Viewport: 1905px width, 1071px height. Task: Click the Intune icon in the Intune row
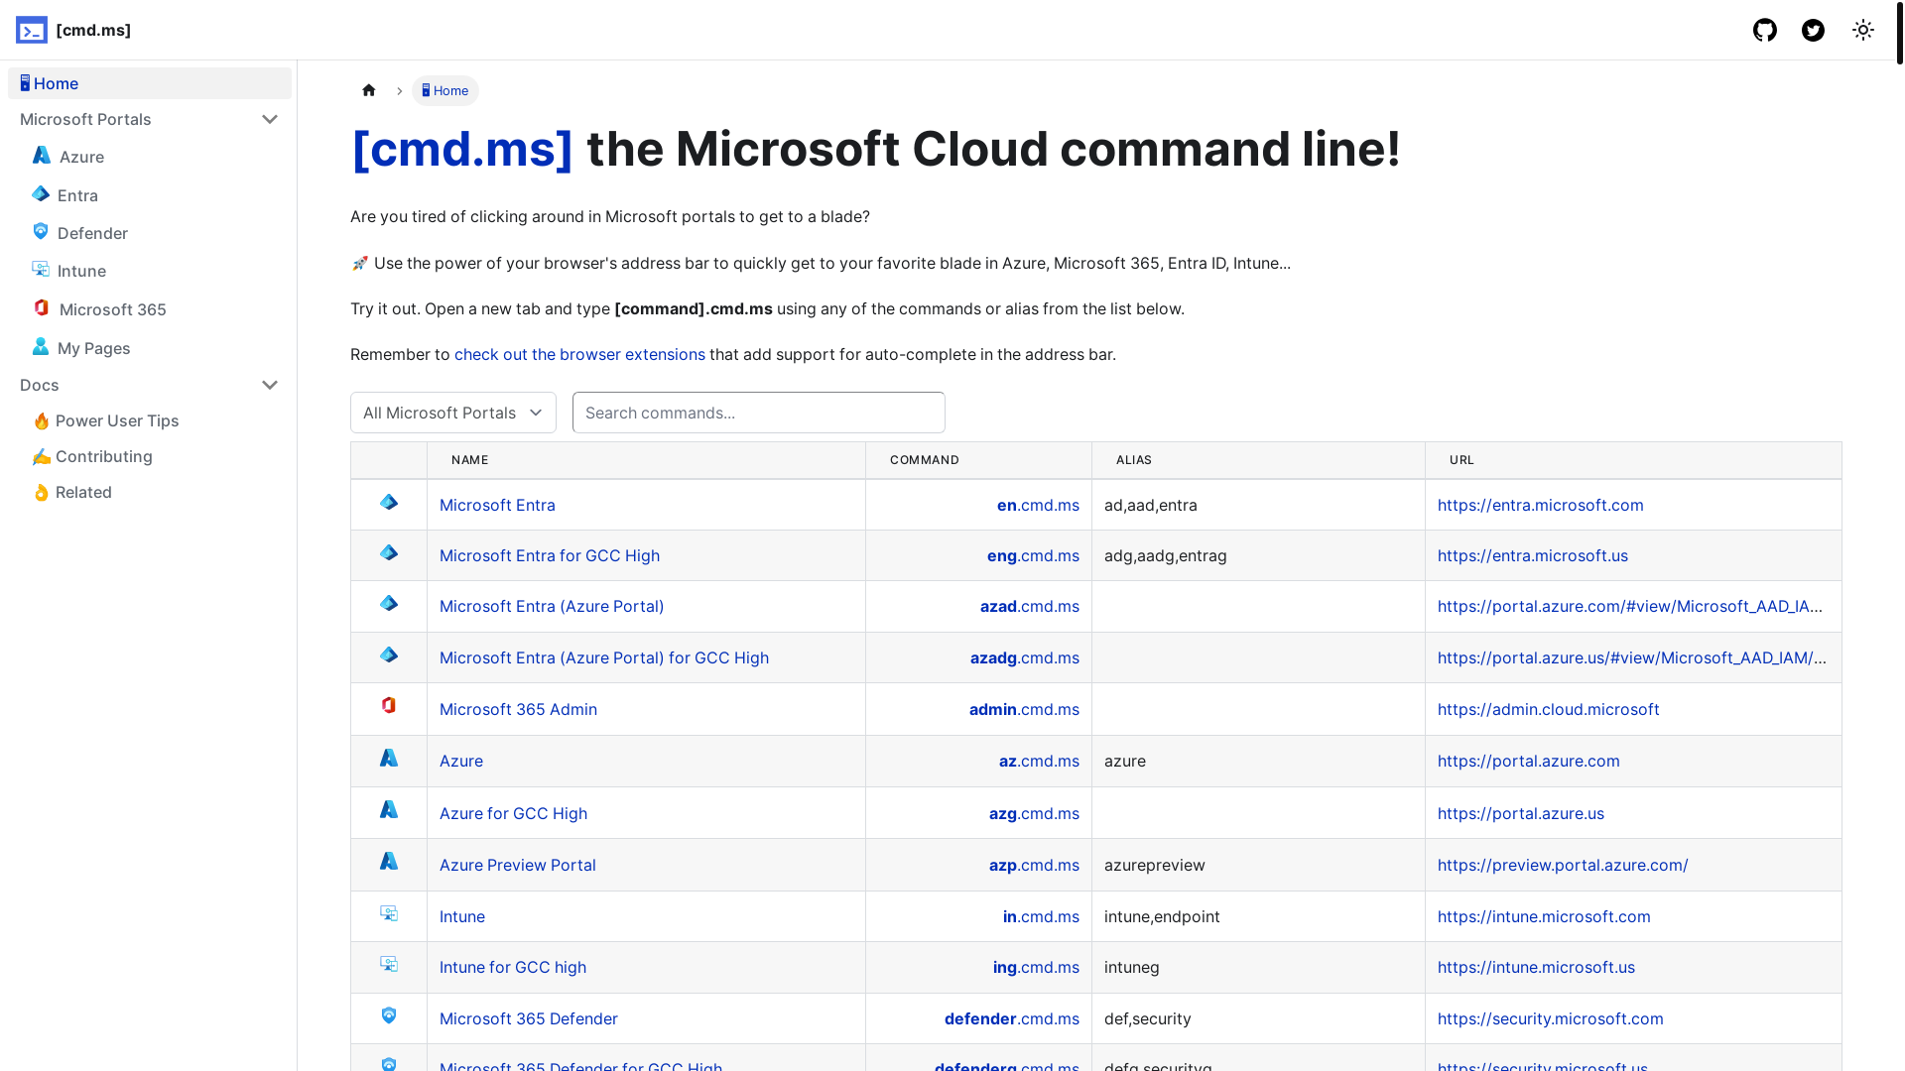(x=389, y=913)
